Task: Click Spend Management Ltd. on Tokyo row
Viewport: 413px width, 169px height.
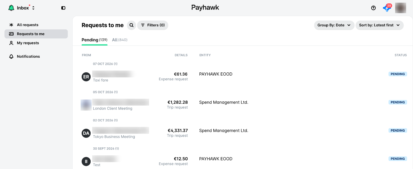Action: pos(224,131)
